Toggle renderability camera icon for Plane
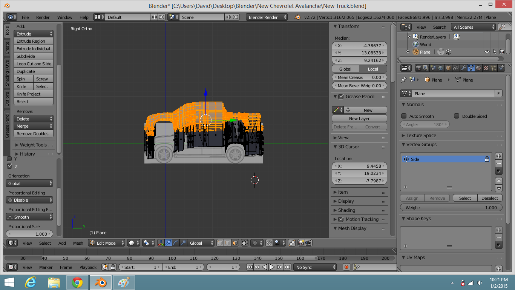The image size is (515, 290). 502,52
